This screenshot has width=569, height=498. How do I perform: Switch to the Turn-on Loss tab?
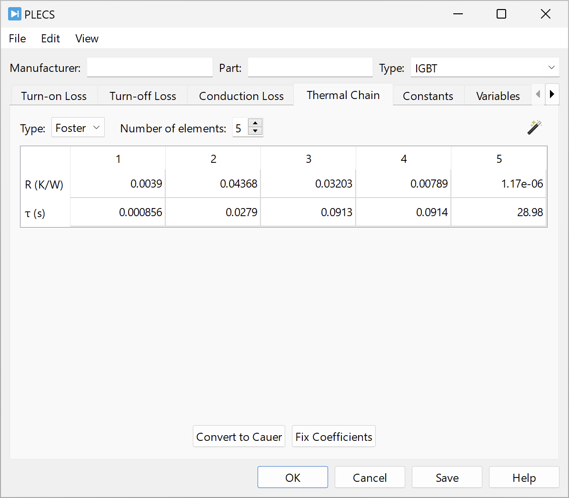[54, 96]
